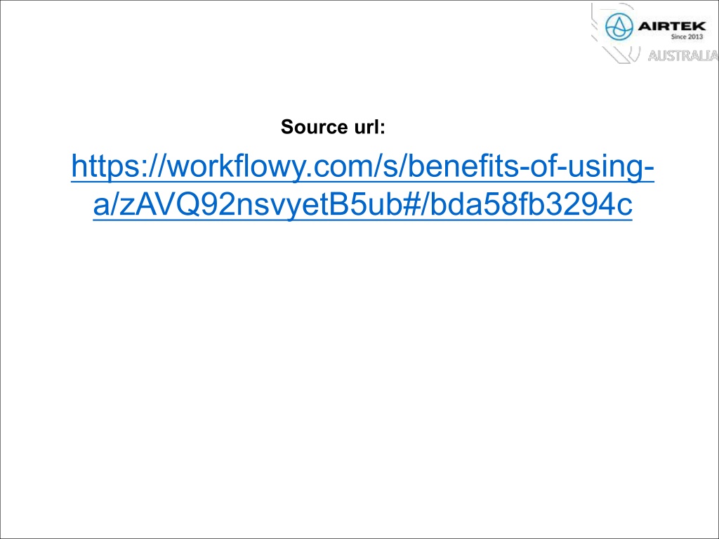719x539 pixels.
Task: Click the 'Since 2013' tagline in logo
Action: click(x=687, y=36)
